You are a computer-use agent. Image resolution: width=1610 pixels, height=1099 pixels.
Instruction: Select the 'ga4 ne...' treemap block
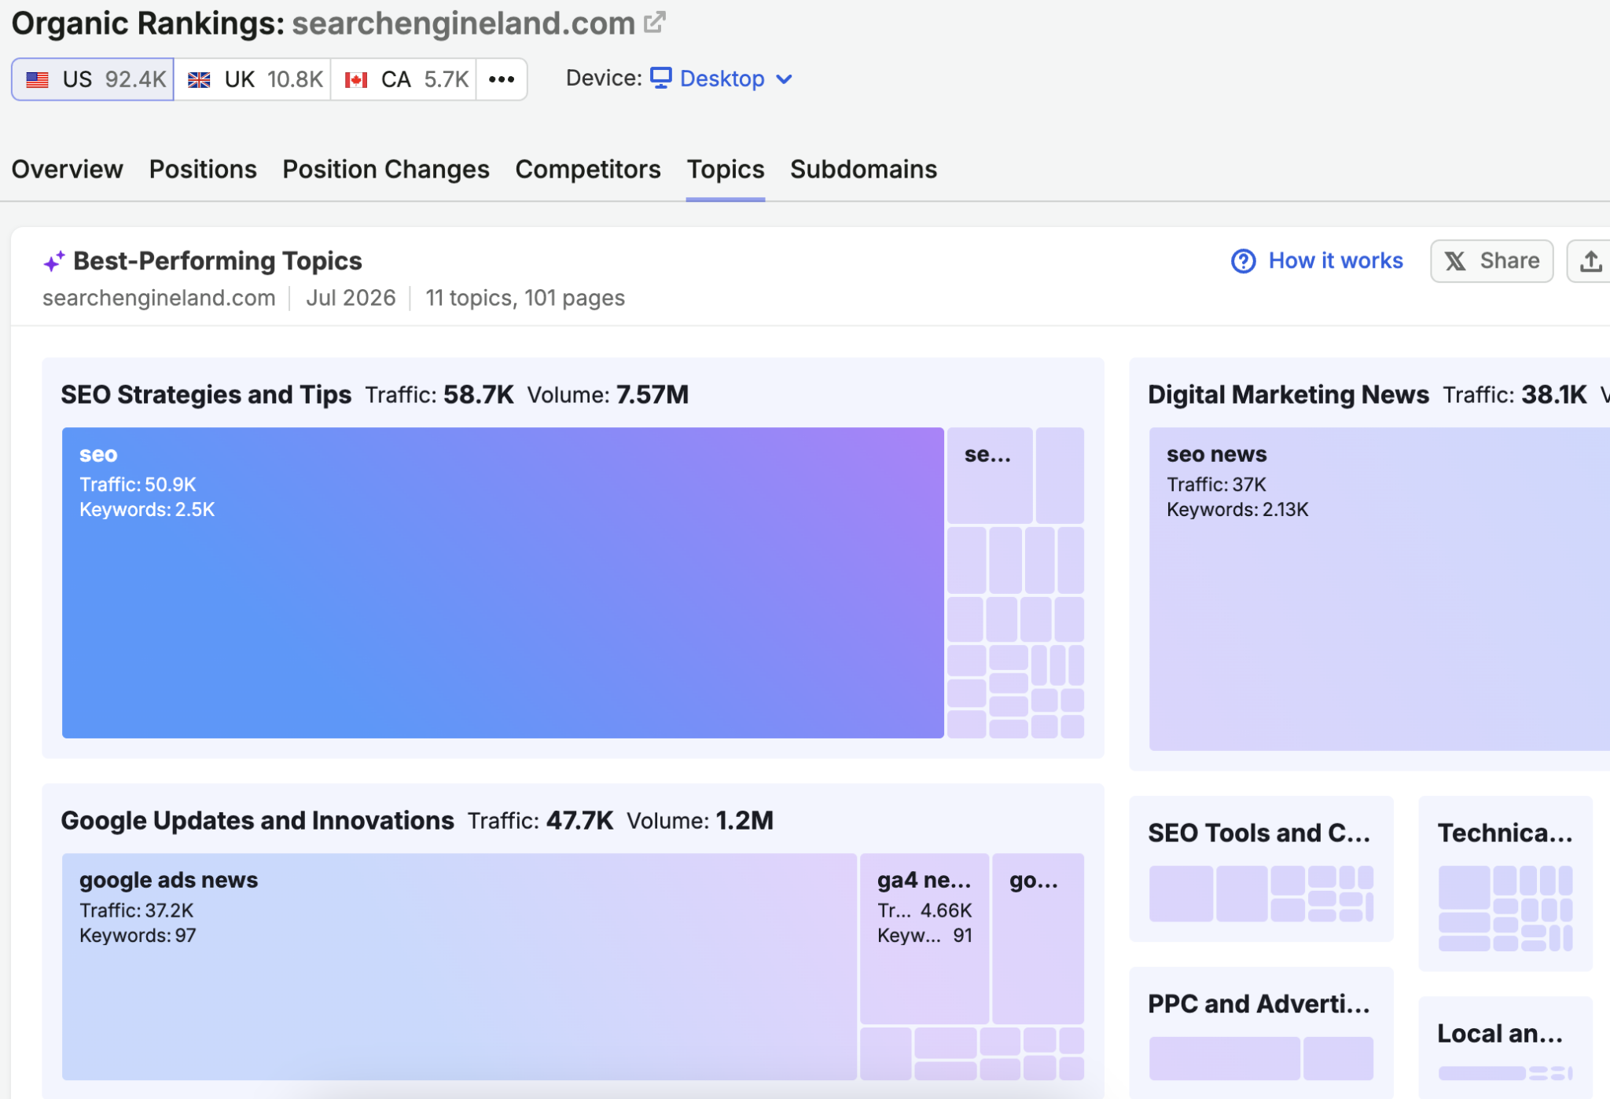pyautogui.click(x=924, y=938)
